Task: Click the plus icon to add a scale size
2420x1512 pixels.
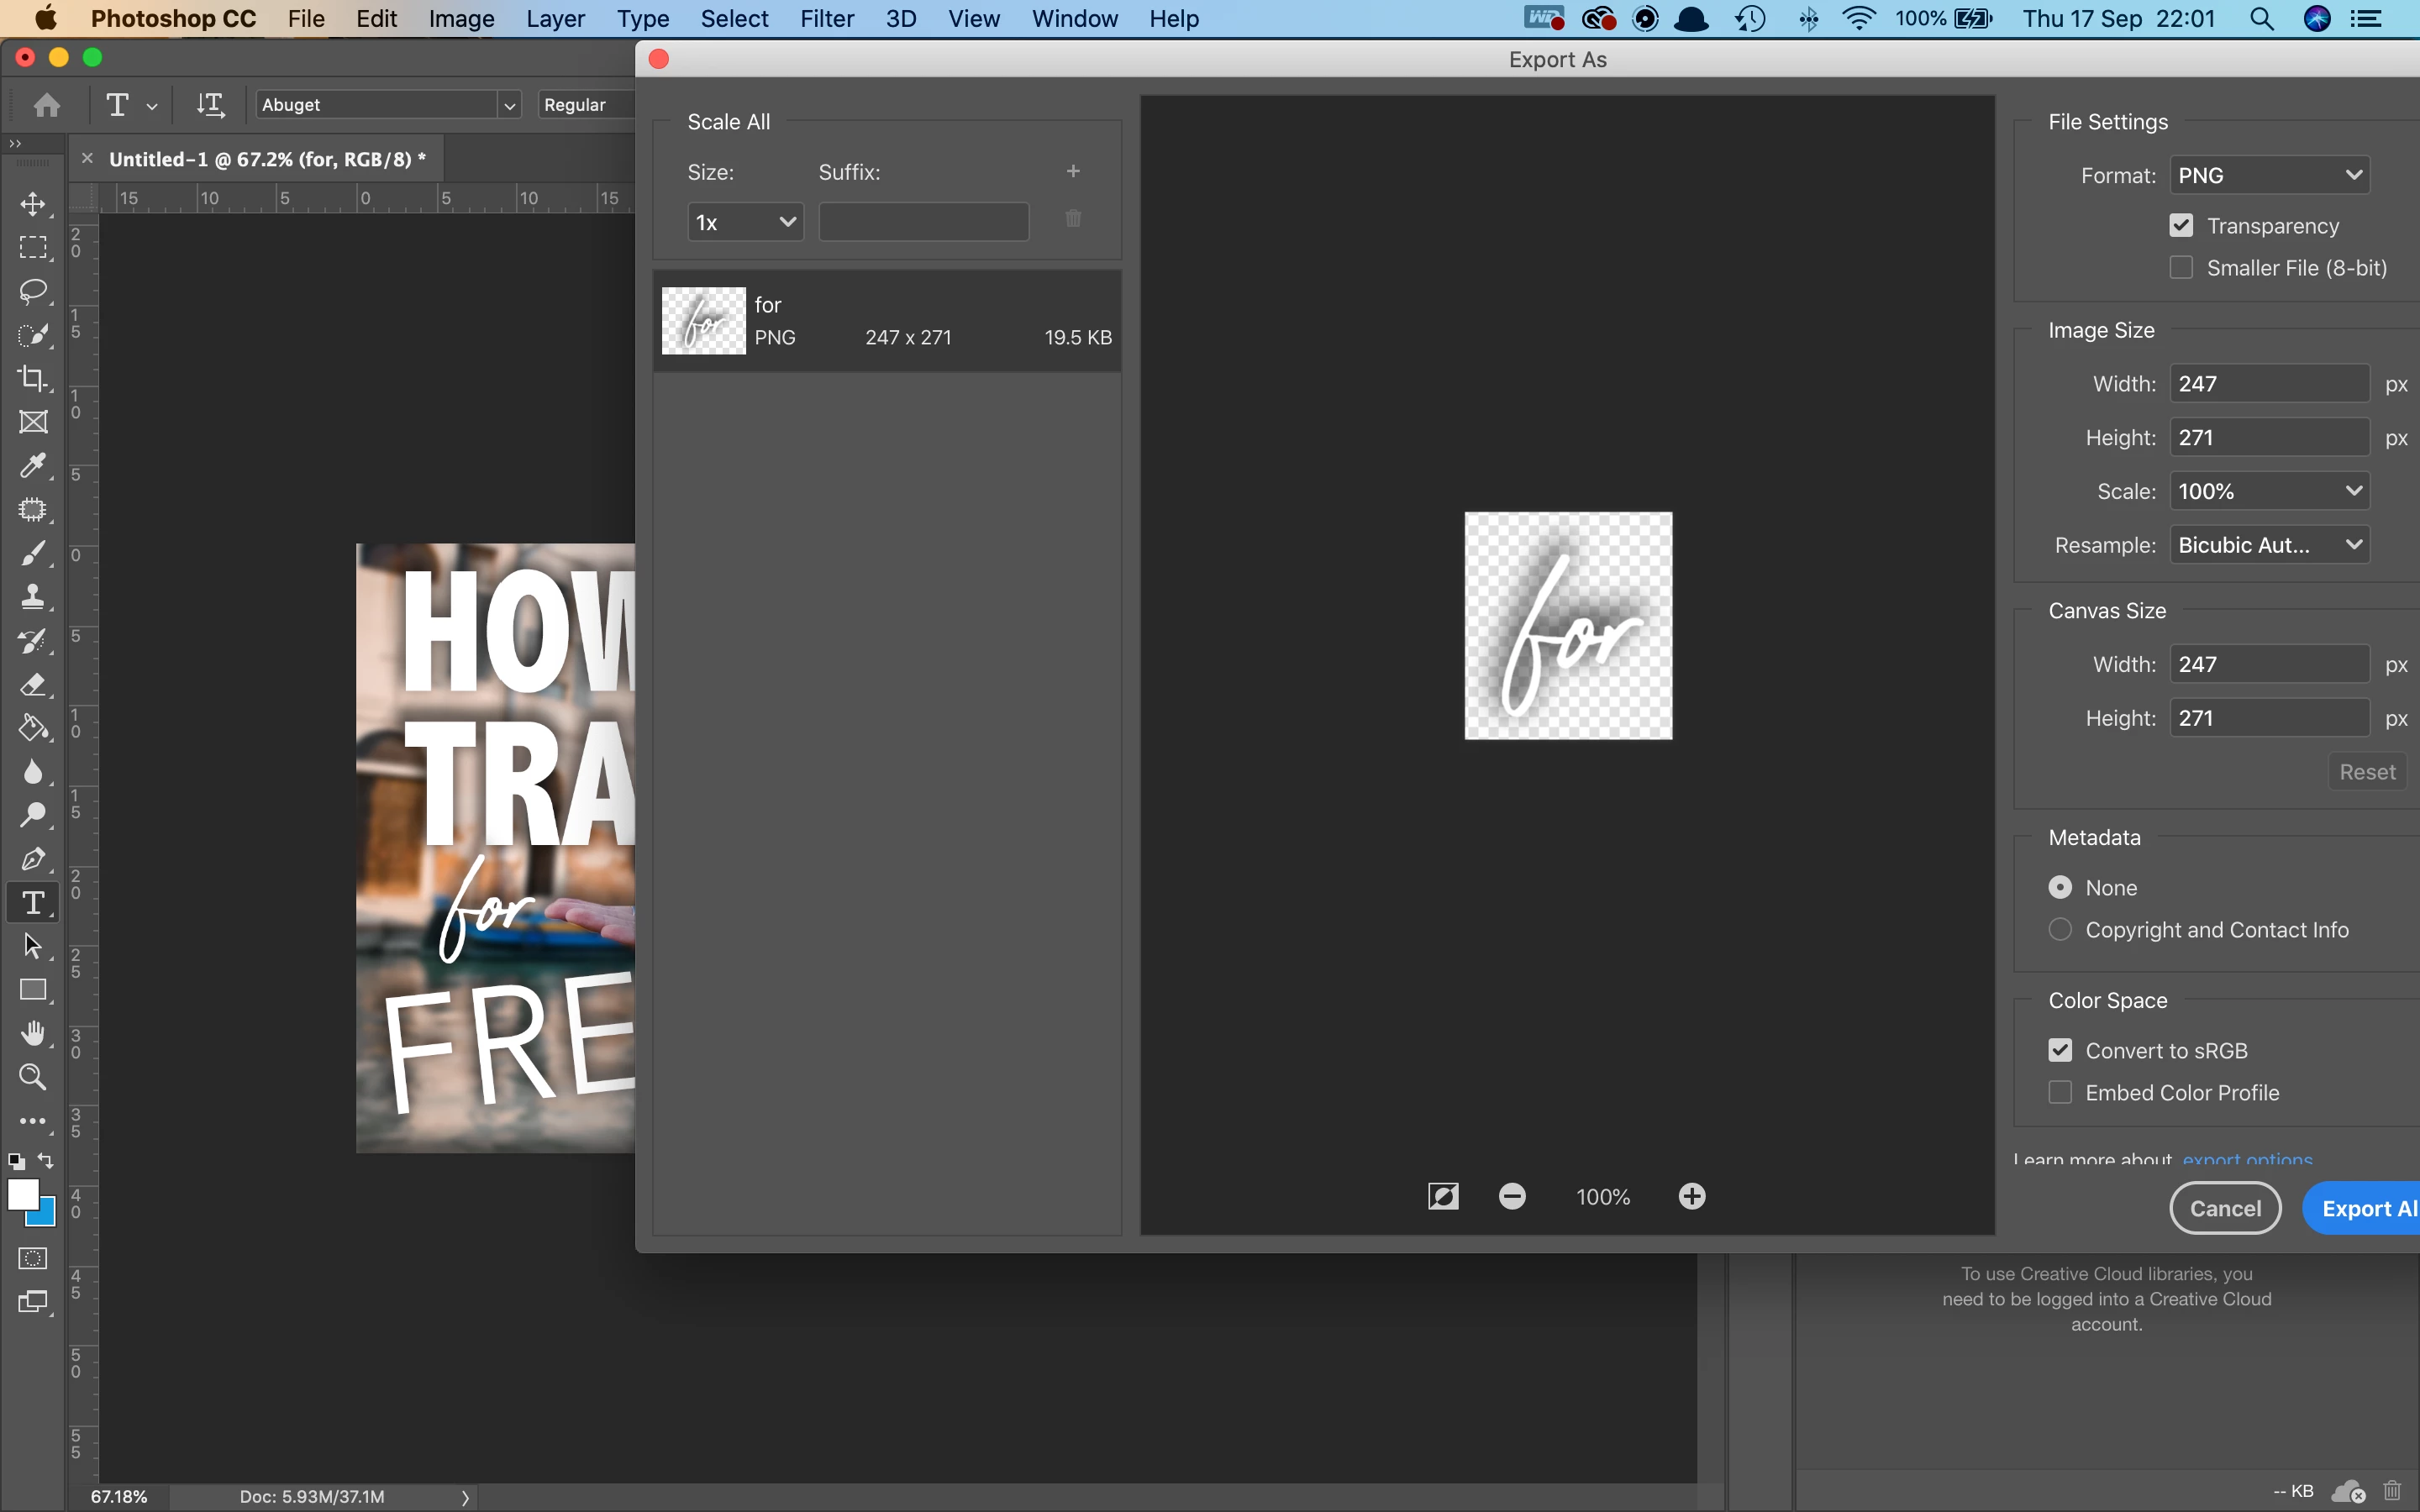Action: pyautogui.click(x=1073, y=172)
